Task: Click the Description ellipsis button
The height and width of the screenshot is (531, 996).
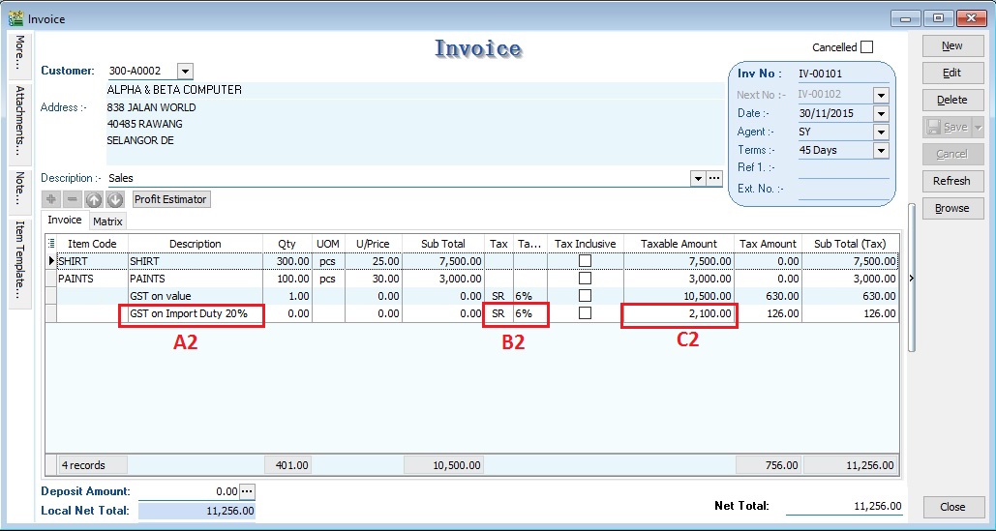Action: [715, 178]
